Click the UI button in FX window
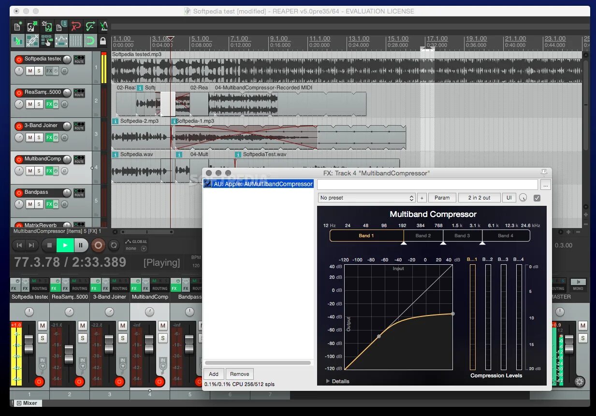This screenshot has height=416, width=596. click(509, 198)
